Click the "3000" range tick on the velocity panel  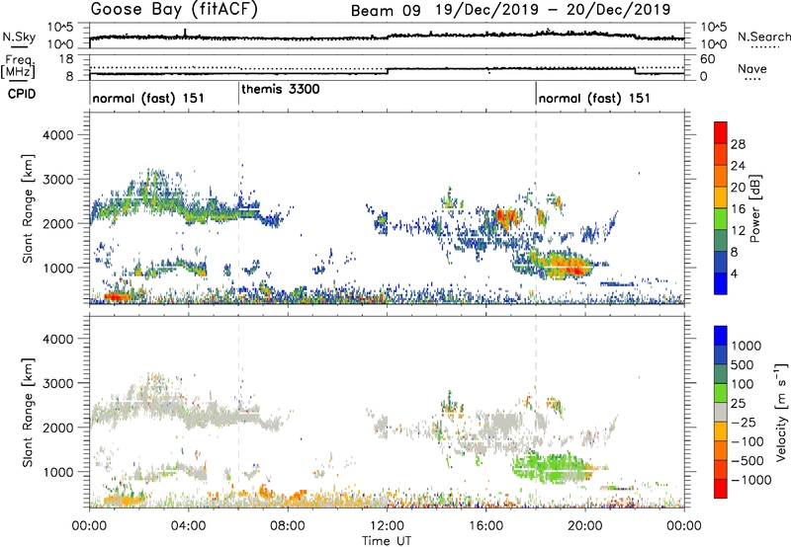[57, 383]
